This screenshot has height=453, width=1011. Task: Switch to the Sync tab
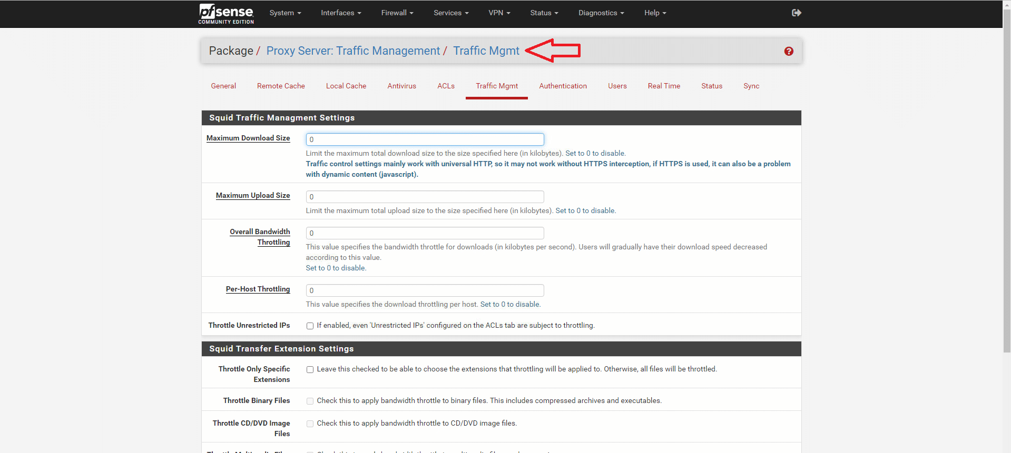(x=751, y=86)
